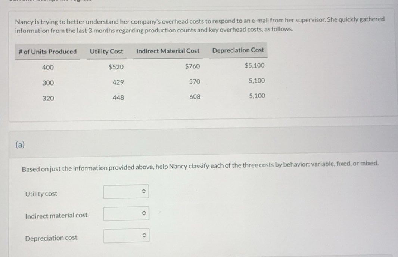Click the 429 utility cost value

118,82
